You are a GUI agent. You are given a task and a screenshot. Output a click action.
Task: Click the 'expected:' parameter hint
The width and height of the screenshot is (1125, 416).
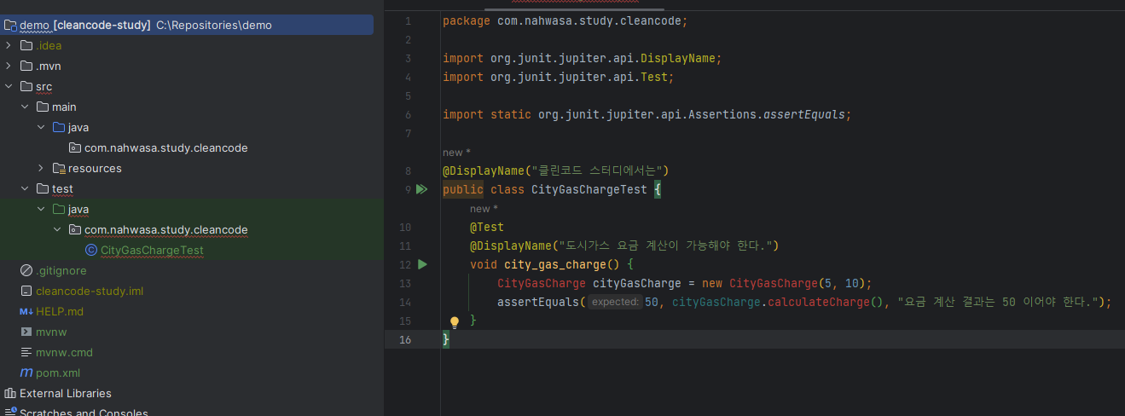coord(615,302)
